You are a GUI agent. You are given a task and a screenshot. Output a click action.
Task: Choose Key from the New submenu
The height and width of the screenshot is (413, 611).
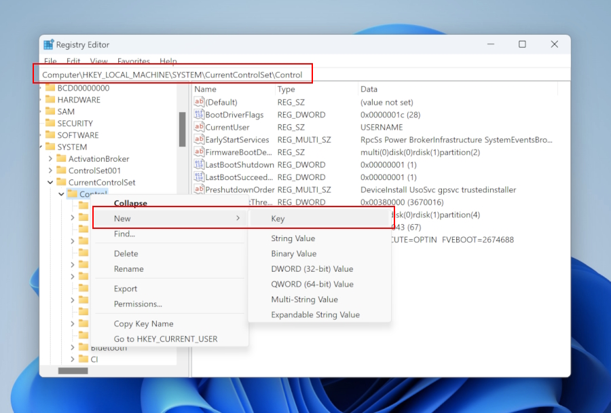click(278, 219)
